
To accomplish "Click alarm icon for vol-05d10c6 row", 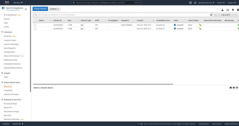I will 200,29.
